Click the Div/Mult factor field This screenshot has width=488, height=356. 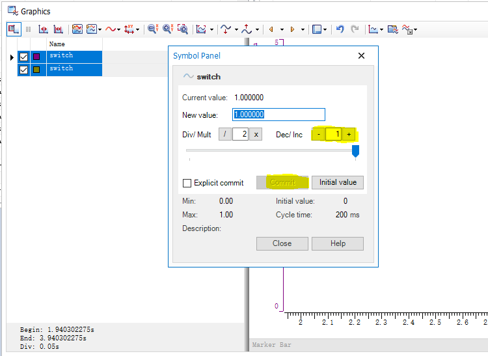click(240, 134)
